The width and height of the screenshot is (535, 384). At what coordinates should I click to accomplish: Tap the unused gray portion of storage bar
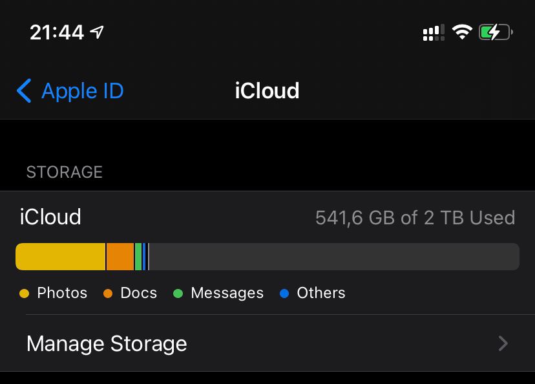335,257
